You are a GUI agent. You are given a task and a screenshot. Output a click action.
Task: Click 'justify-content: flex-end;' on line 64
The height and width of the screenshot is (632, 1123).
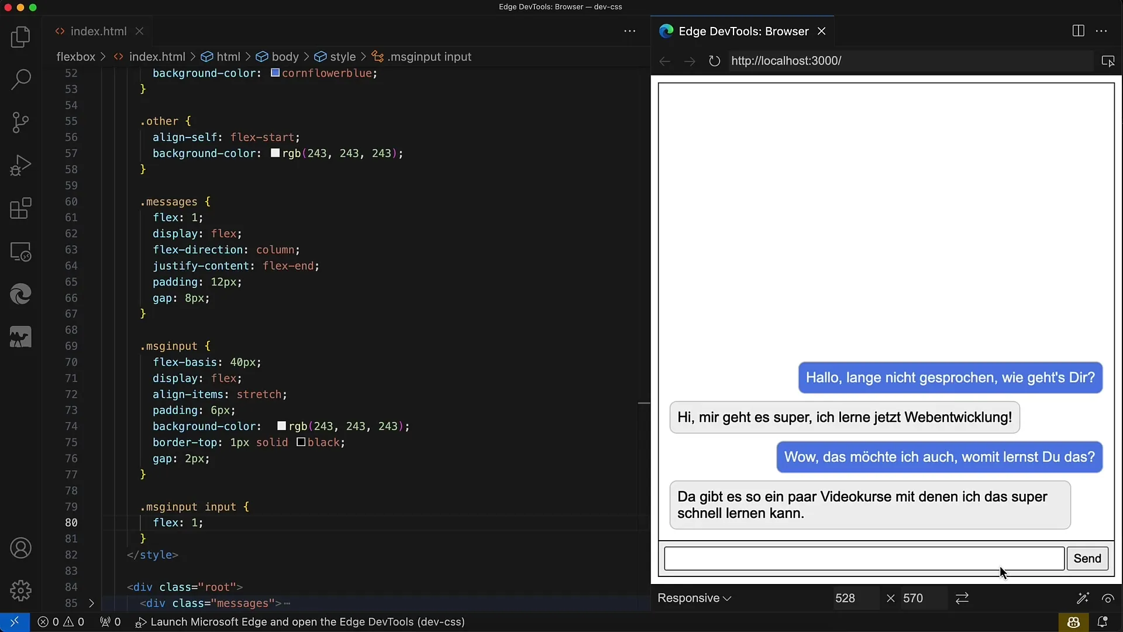coord(236,266)
